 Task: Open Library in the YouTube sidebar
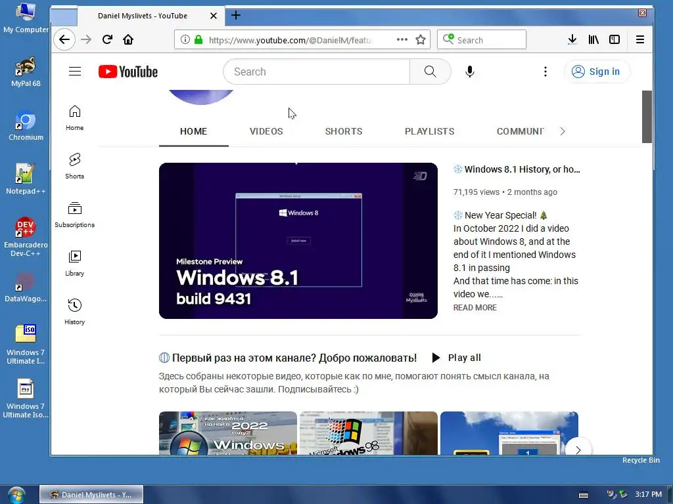tap(75, 263)
